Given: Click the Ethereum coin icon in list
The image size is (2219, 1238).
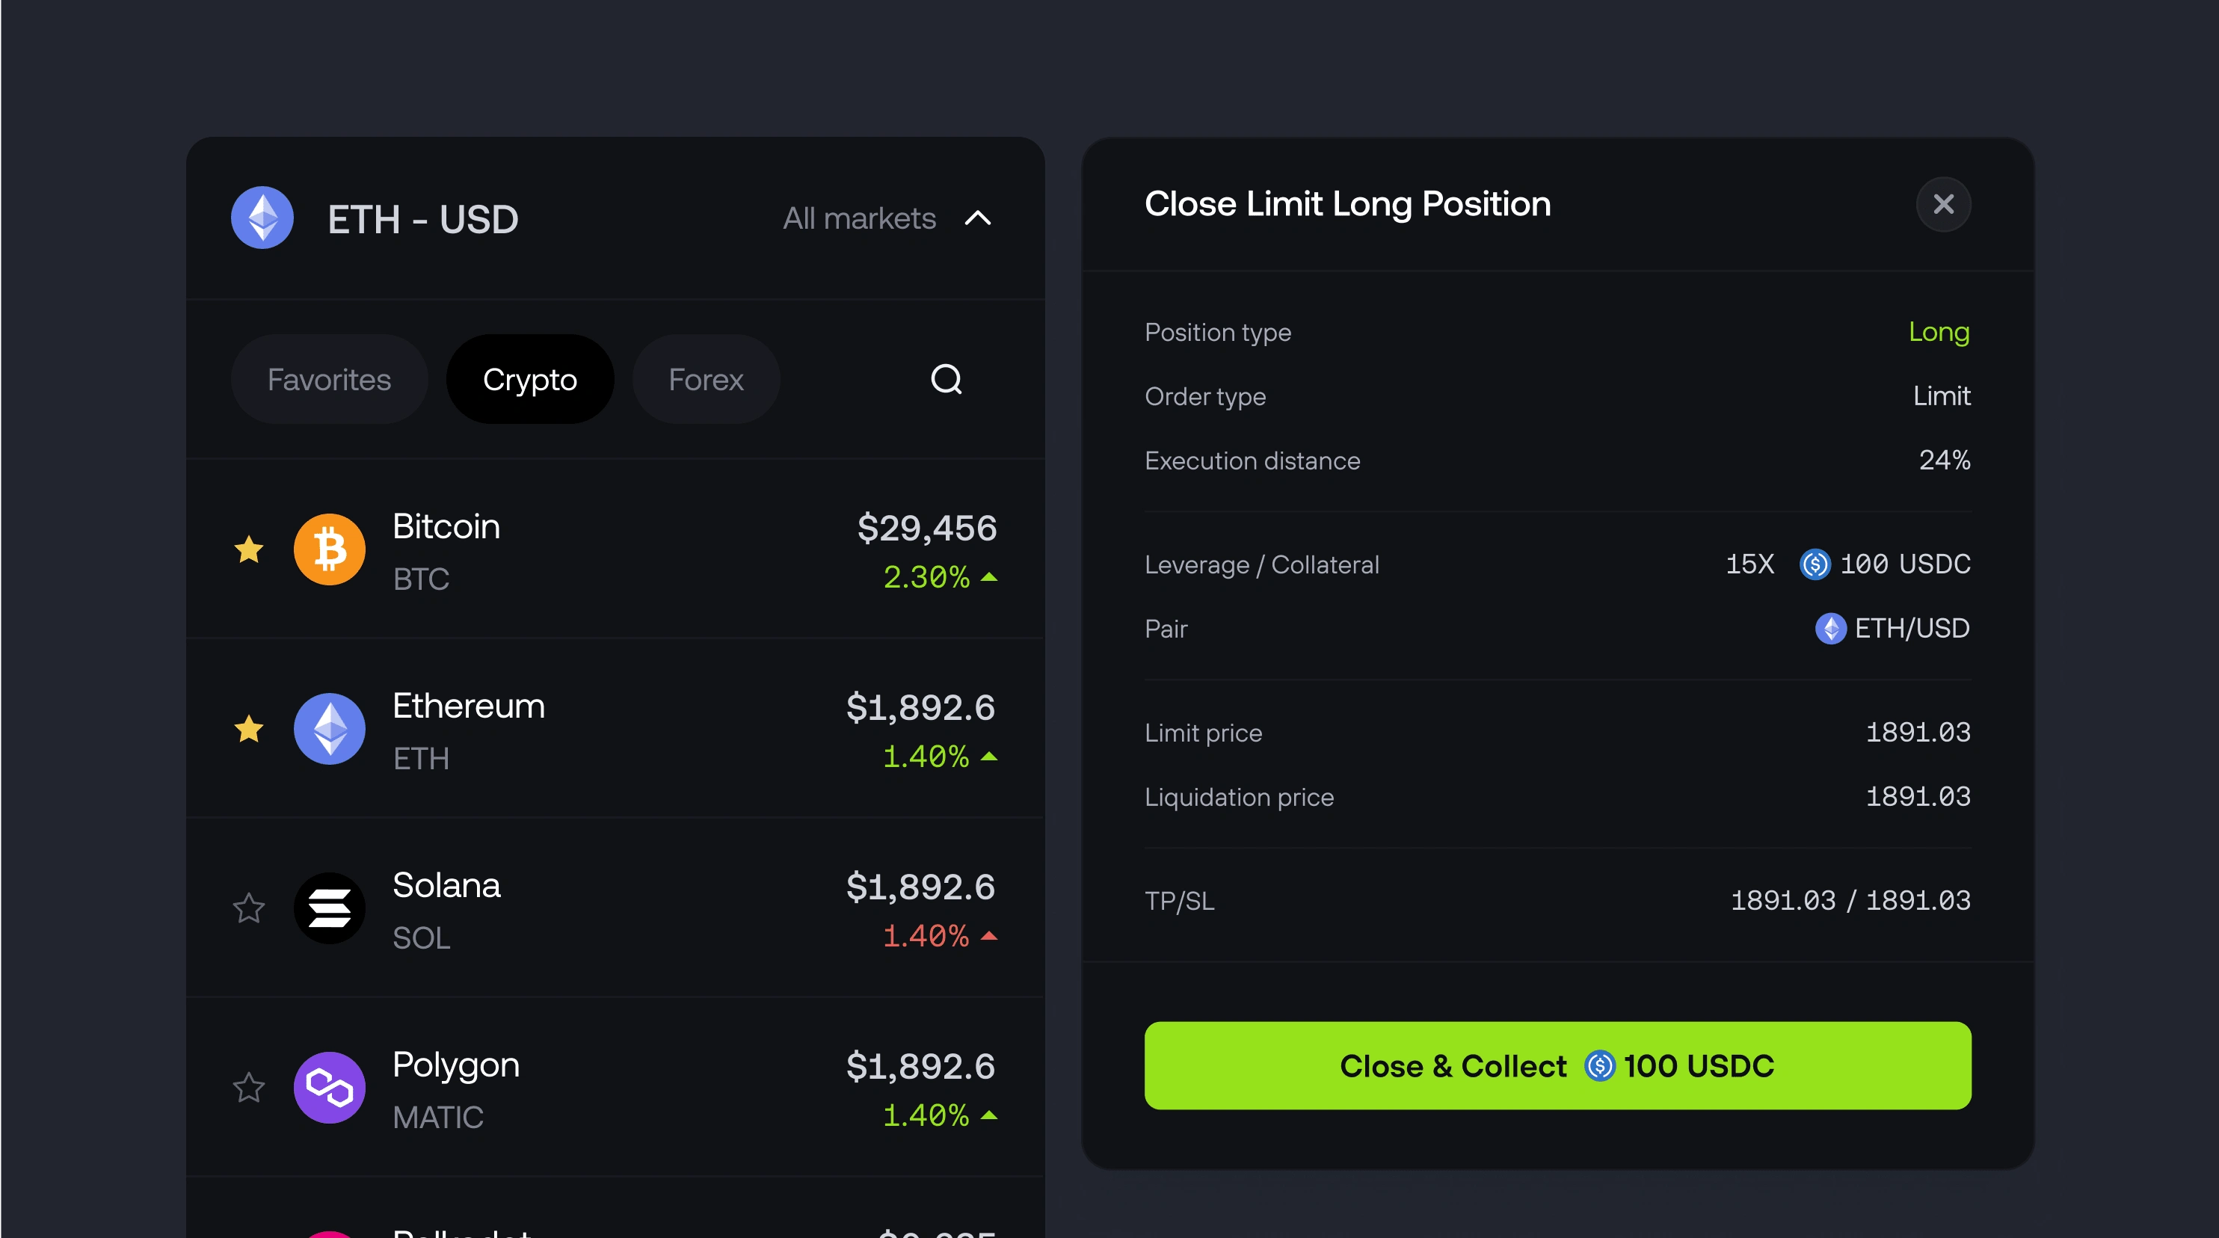Looking at the screenshot, I should [x=329, y=729].
